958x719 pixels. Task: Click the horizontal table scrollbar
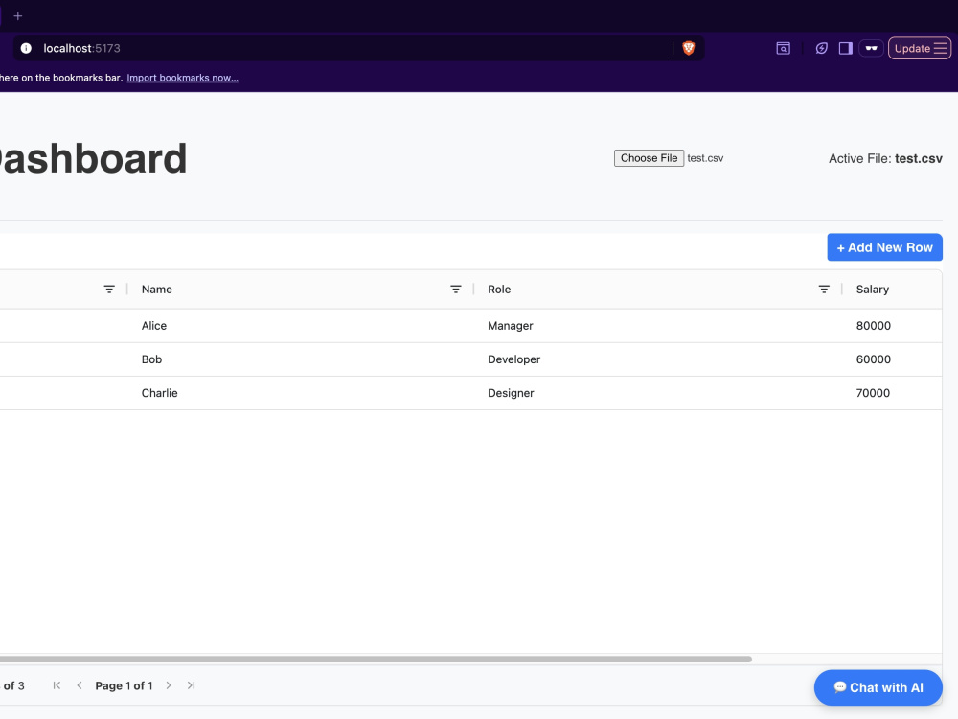click(376, 660)
